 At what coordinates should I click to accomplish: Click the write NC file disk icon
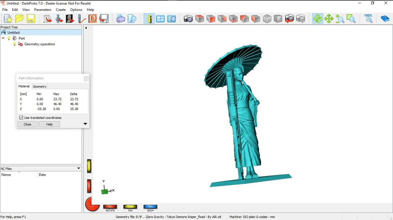(104, 19)
